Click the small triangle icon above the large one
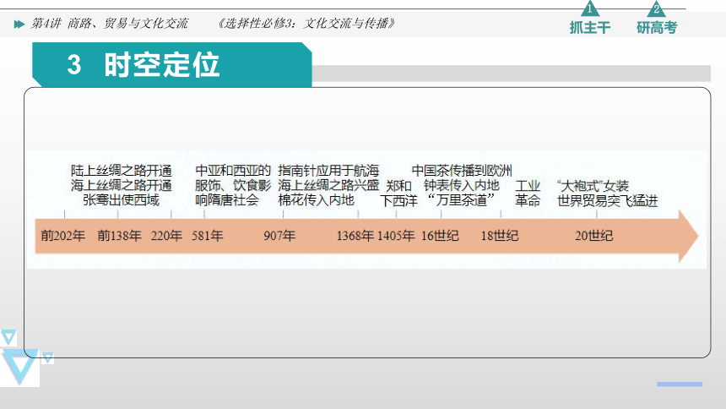 (x=8, y=337)
